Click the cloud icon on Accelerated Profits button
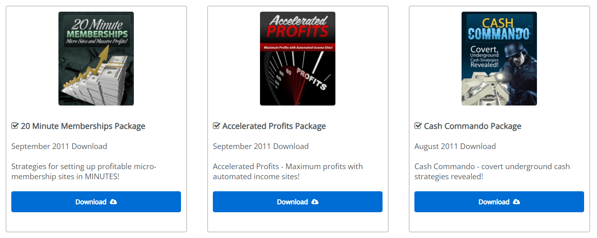This screenshot has width=597, height=238. tap(315, 202)
